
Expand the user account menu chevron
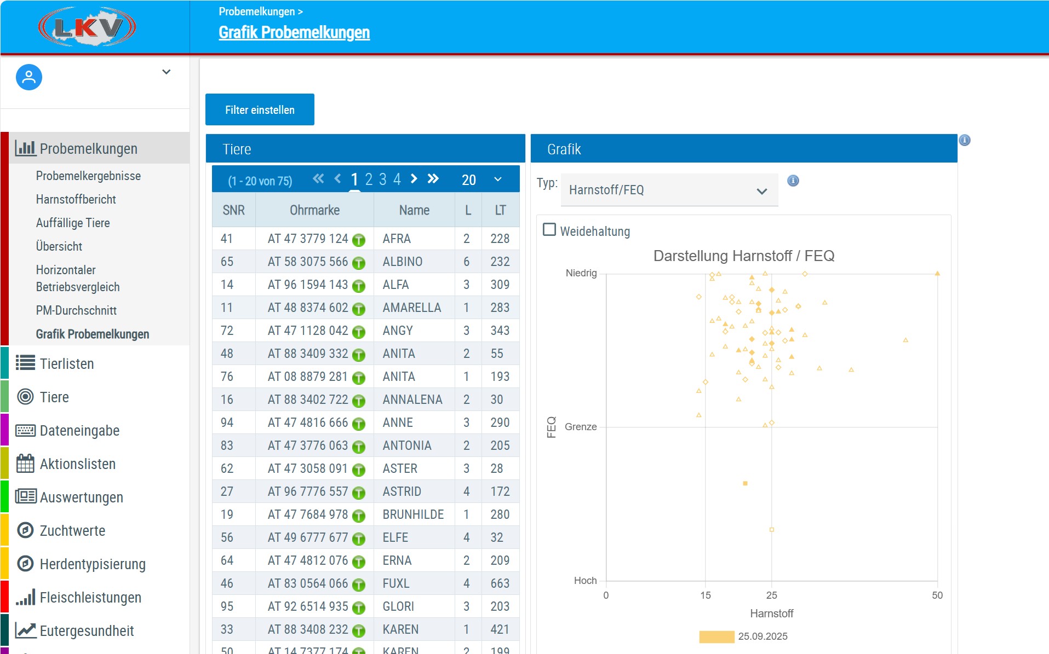click(x=167, y=72)
